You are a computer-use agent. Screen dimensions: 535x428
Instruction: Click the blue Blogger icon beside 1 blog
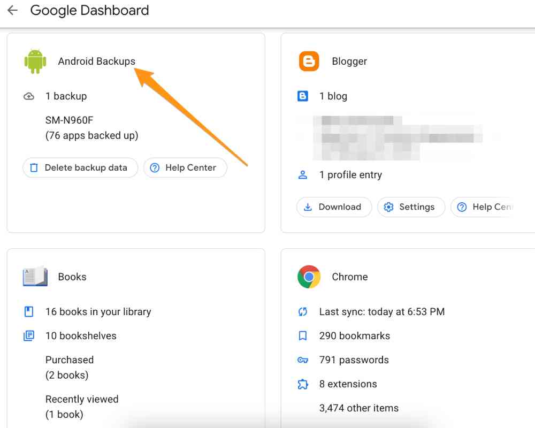coord(303,96)
